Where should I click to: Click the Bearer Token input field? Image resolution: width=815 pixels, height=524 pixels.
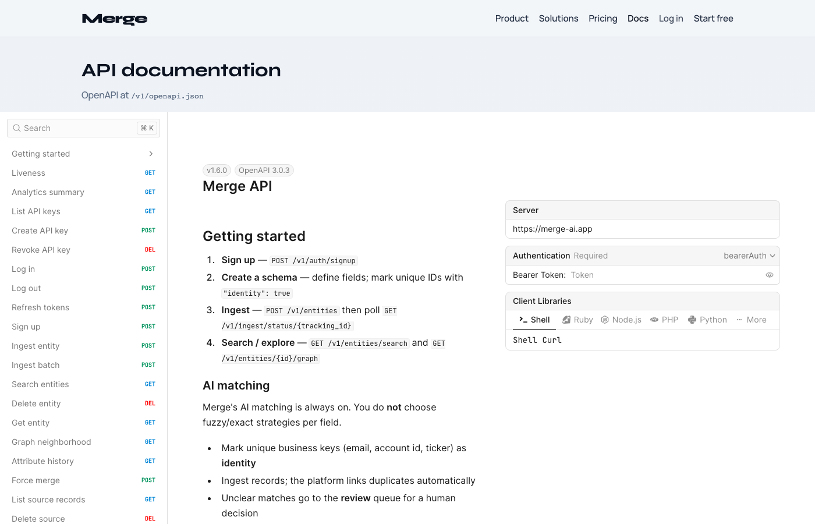pos(665,275)
